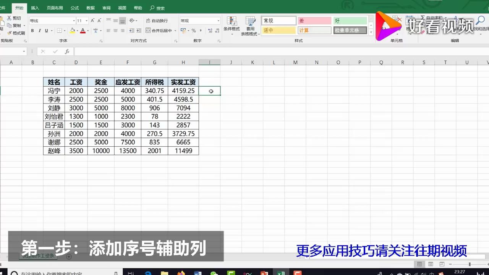The image size is (489, 275).
Task: Increase font size
Action: point(93,21)
